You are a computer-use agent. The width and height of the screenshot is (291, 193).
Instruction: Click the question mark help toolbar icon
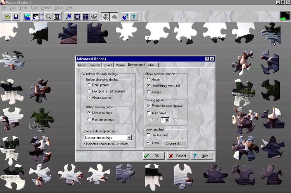(133, 17)
